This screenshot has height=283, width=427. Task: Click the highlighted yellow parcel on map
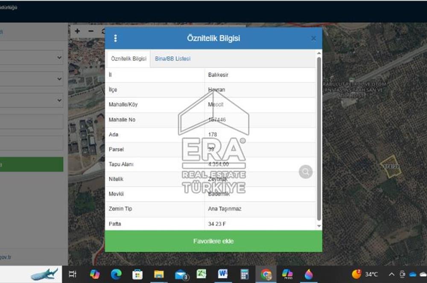click(391, 166)
